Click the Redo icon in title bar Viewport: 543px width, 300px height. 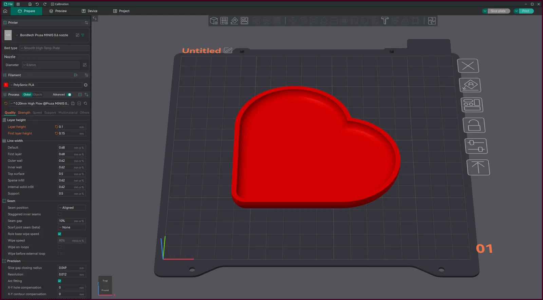click(45, 4)
